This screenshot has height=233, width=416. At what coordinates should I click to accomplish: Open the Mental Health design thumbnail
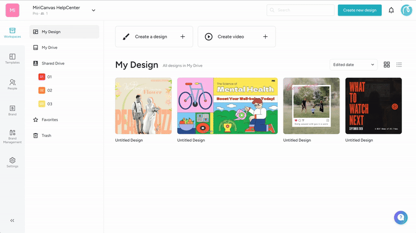tap(227, 106)
